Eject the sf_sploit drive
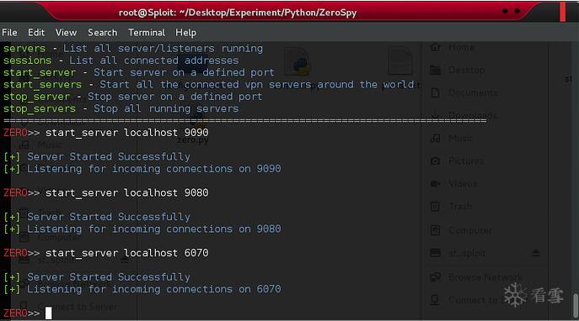The image size is (579, 321). pyautogui.click(x=536, y=253)
